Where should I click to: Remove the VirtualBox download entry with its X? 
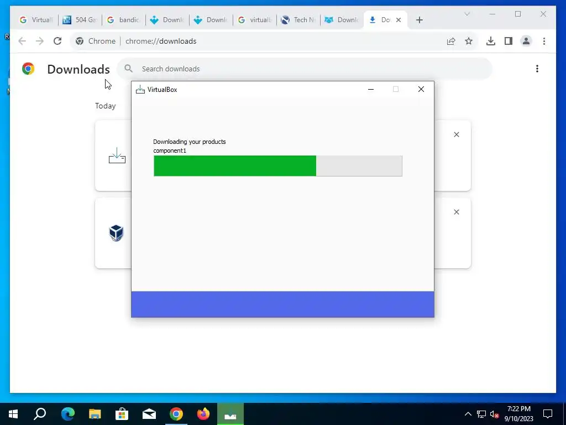[456, 212]
